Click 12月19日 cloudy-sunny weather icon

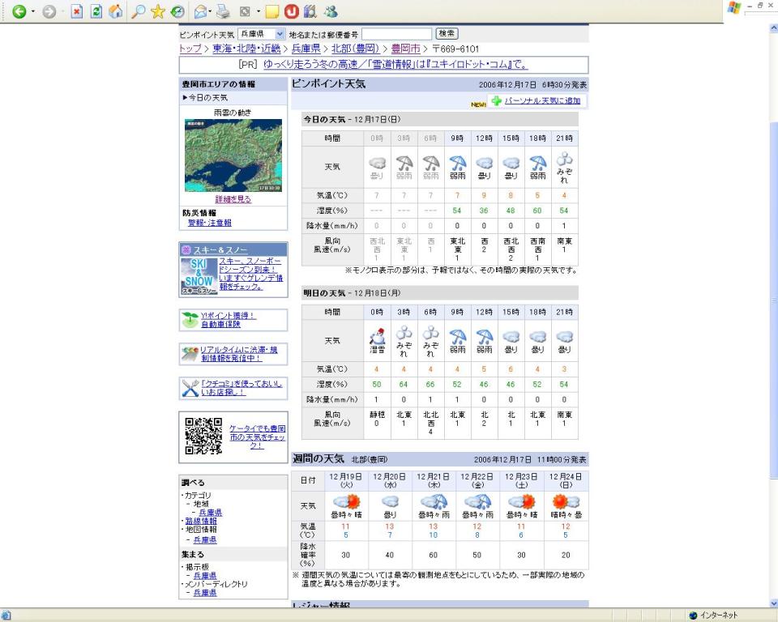(346, 501)
